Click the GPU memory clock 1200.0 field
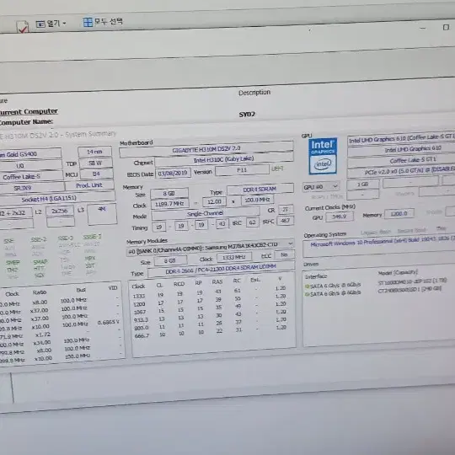The width and height of the screenshot is (455, 455). (x=399, y=214)
